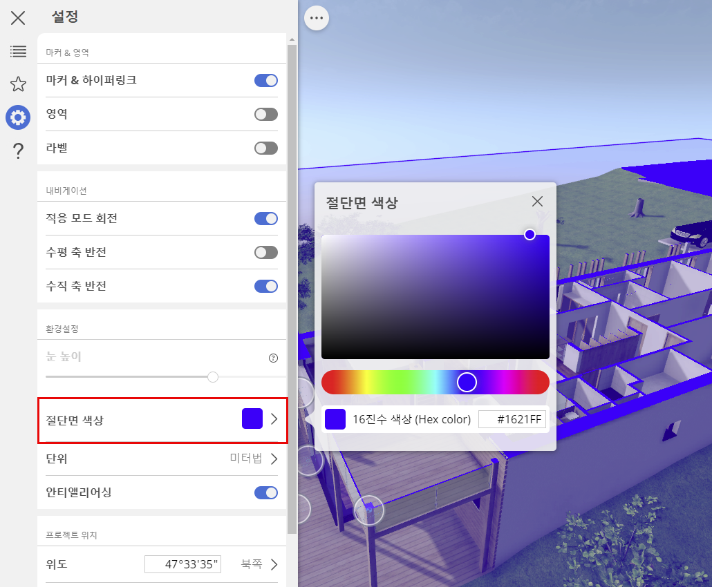Screen dimensions: 712x587
Task: Click the 위도 47°33'35" input field
Action: (183, 564)
